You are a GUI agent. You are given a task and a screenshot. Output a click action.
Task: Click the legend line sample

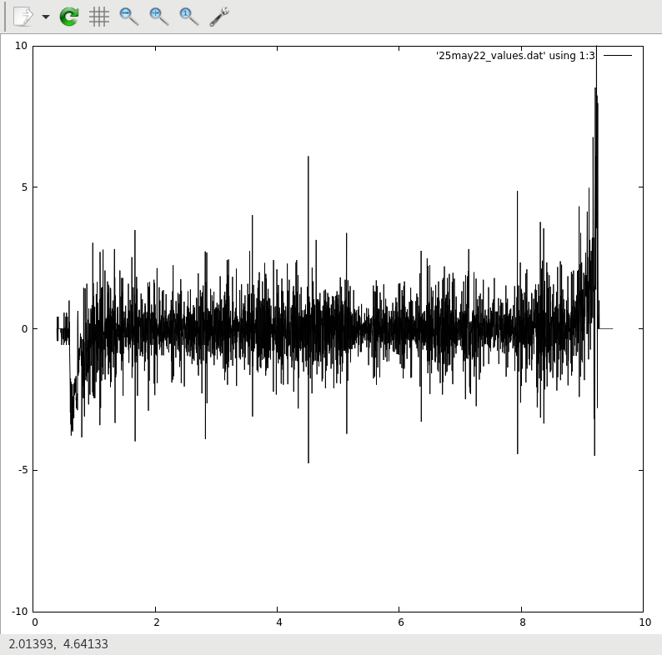click(x=618, y=55)
